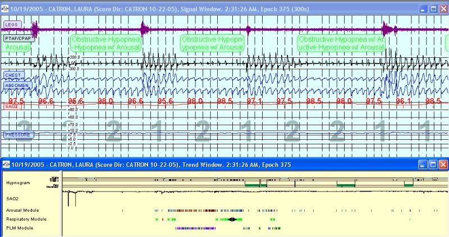
Task: Select the Arousal Module row label
Action: point(23,210)
